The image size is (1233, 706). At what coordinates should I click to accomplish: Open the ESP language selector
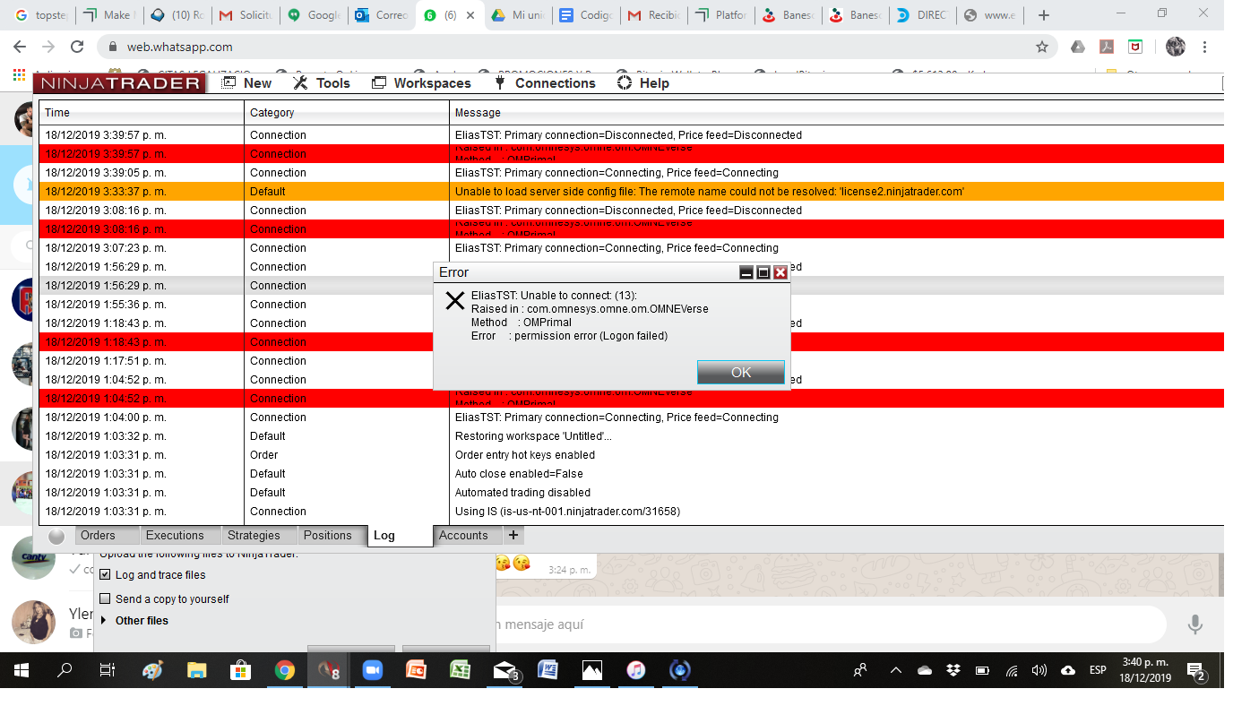tap(1097, 670)
